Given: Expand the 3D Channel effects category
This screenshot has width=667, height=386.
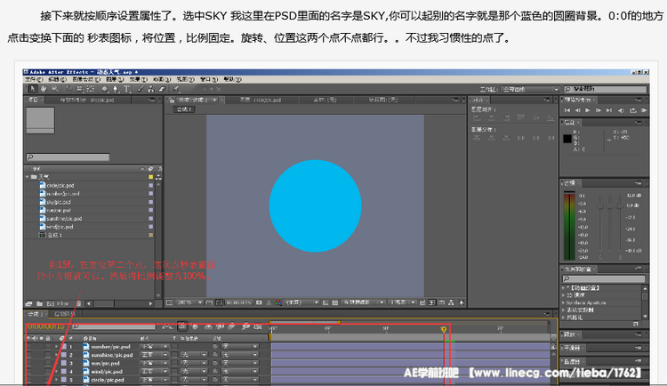Looking at the screenshot, I should tap(564, 295).
